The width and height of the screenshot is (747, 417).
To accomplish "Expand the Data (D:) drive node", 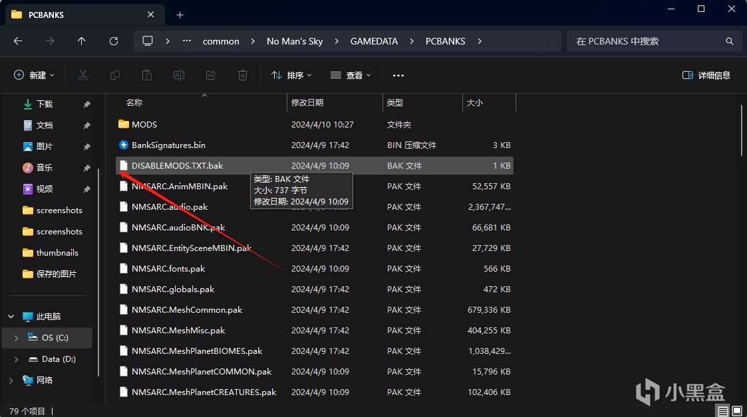I will click(16, 359).
